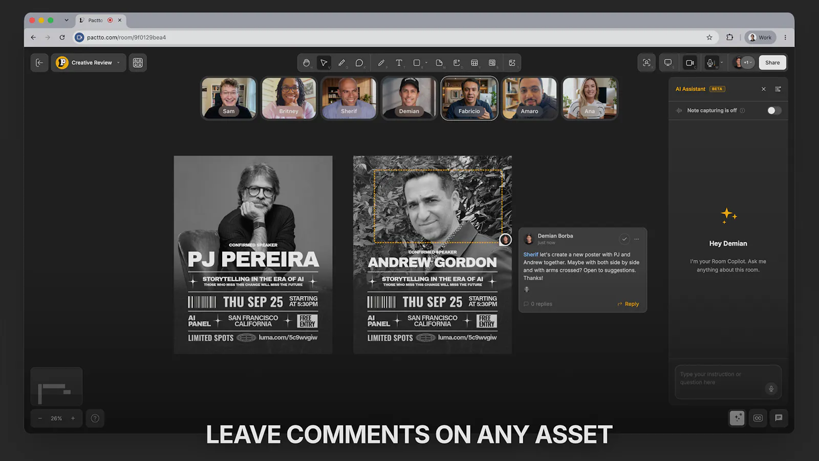Viewport: 819px width, 461px height.
Task: Click Demian's video thumbnail
Action: [x=409, y=98]
